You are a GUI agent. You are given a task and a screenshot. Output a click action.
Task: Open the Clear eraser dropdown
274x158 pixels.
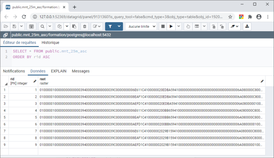tap(234, 26)
